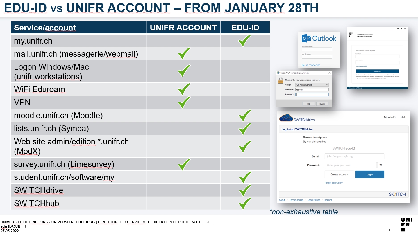Click the 'student.unifr.ch/software/my' cell

tap(79, 177)
